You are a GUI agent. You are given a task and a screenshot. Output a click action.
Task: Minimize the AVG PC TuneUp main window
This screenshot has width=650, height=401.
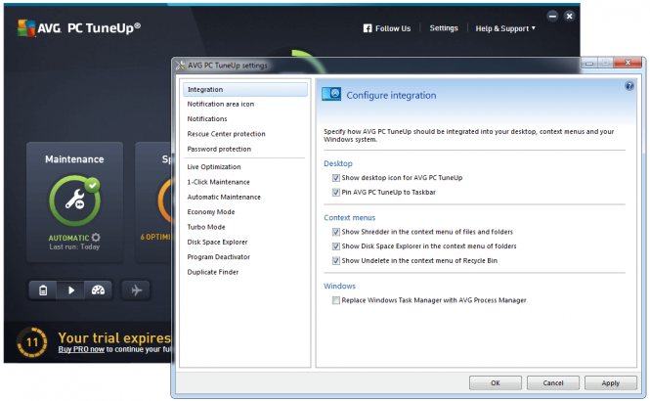pos(552,17)
